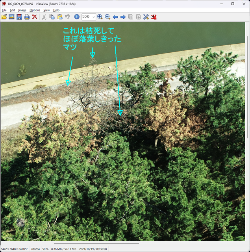This screenshot has width=250, height=252.
Task: Click the 50 % zoom status entry
Action: [45, 249]
